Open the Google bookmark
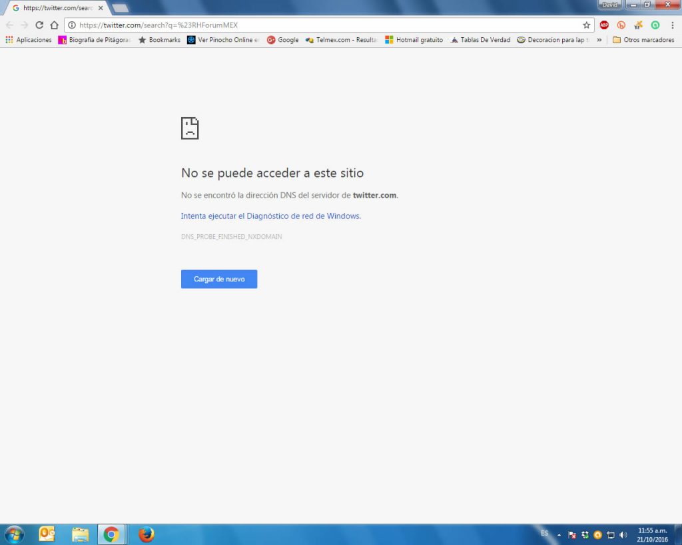This screenshot has width=682, height=545. tap(282, 39)
